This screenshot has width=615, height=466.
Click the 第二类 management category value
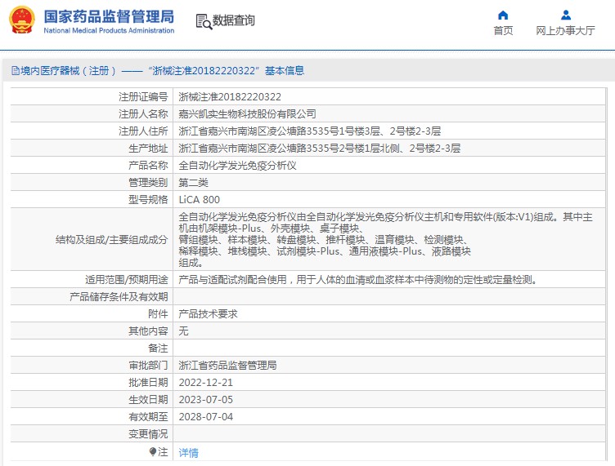(193, 182)
